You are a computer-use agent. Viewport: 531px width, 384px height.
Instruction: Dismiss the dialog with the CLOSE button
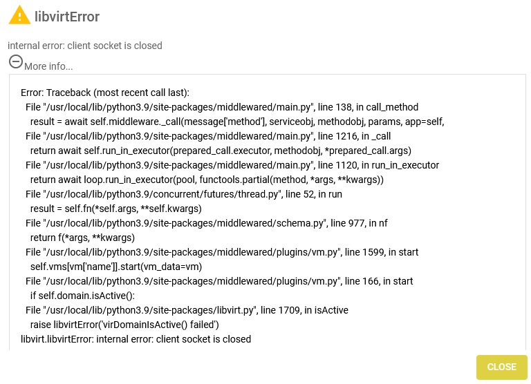[501, 367]
